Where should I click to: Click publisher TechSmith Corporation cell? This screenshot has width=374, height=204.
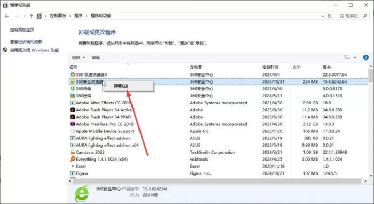pos(212,152)
